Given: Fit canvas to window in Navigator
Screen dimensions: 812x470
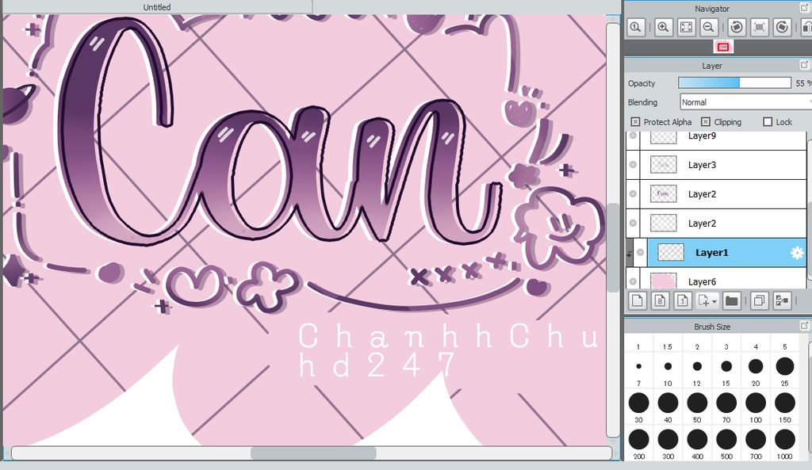Looking at the screenshot, I should click(686, 27).
